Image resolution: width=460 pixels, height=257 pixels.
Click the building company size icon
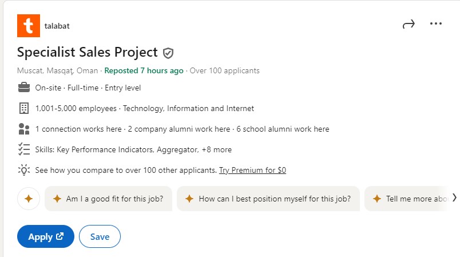[x=24, y=108]
